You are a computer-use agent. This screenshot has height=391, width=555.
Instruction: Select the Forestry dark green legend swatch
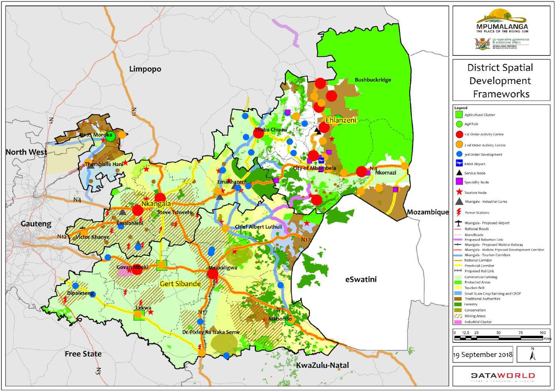(x=459, y=304)
